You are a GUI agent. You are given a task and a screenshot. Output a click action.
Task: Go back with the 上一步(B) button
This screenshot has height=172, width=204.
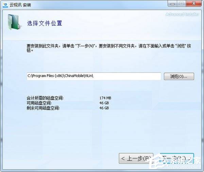[x=136, y=158]
